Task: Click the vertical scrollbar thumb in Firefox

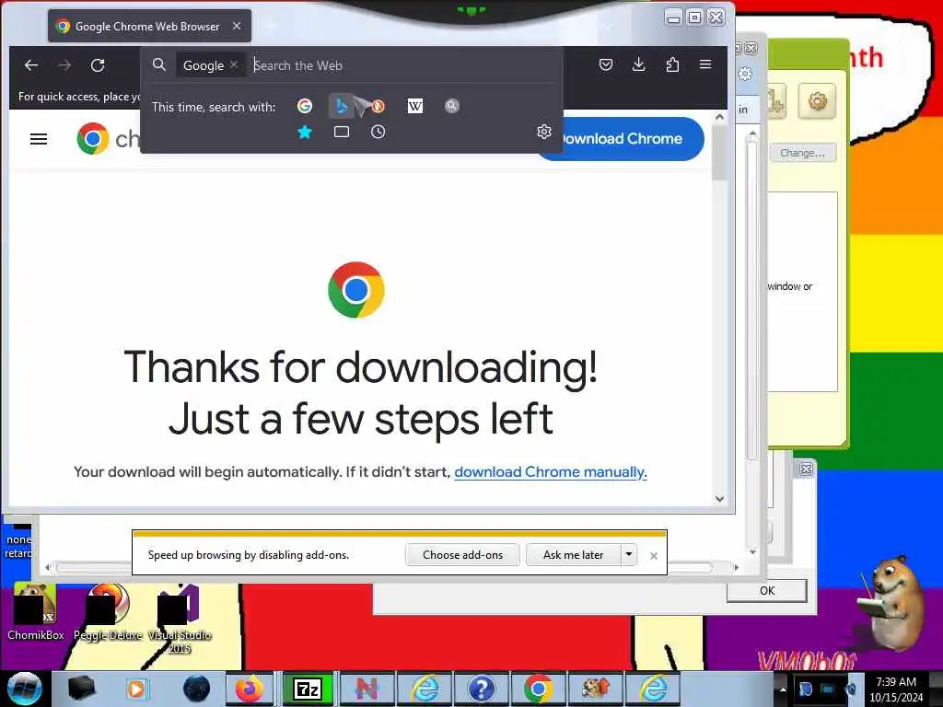Action: point(719,152)
